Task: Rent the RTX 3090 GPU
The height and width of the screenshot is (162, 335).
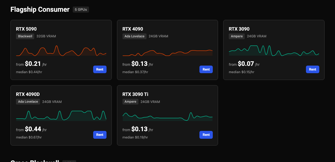Action: (x=312, y=69)
